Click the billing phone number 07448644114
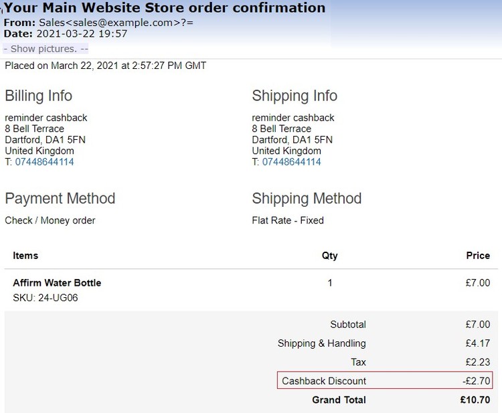The width and height of the screenshot is (502, 413). (44, 162)
